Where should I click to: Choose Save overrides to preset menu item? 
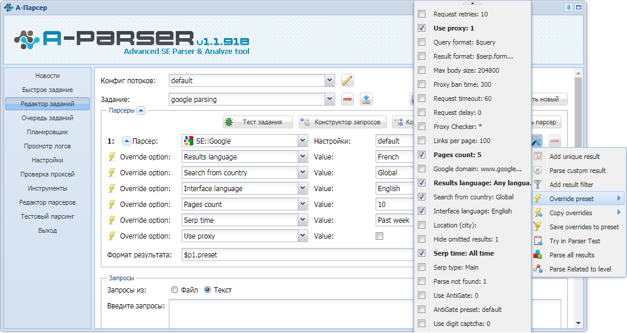[x=578, y=227]
